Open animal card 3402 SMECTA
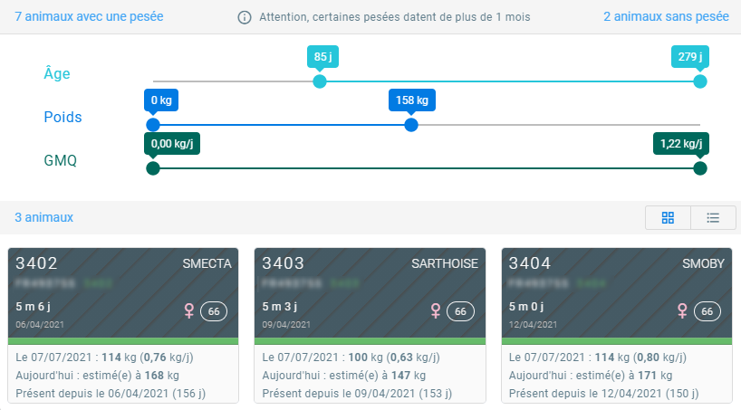The image size is (741, 410). point(123,326)
